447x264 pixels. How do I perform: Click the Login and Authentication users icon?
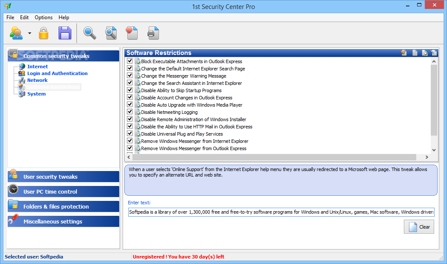coord(22,73)
